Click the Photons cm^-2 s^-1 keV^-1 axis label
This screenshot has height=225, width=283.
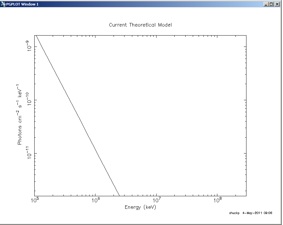coord(19,114)
